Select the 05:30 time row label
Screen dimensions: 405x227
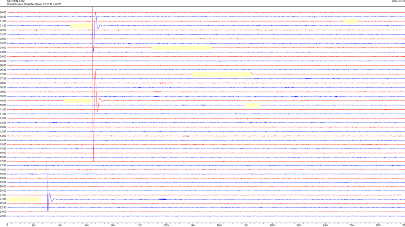pyautogui.click(x=3, y=61)
